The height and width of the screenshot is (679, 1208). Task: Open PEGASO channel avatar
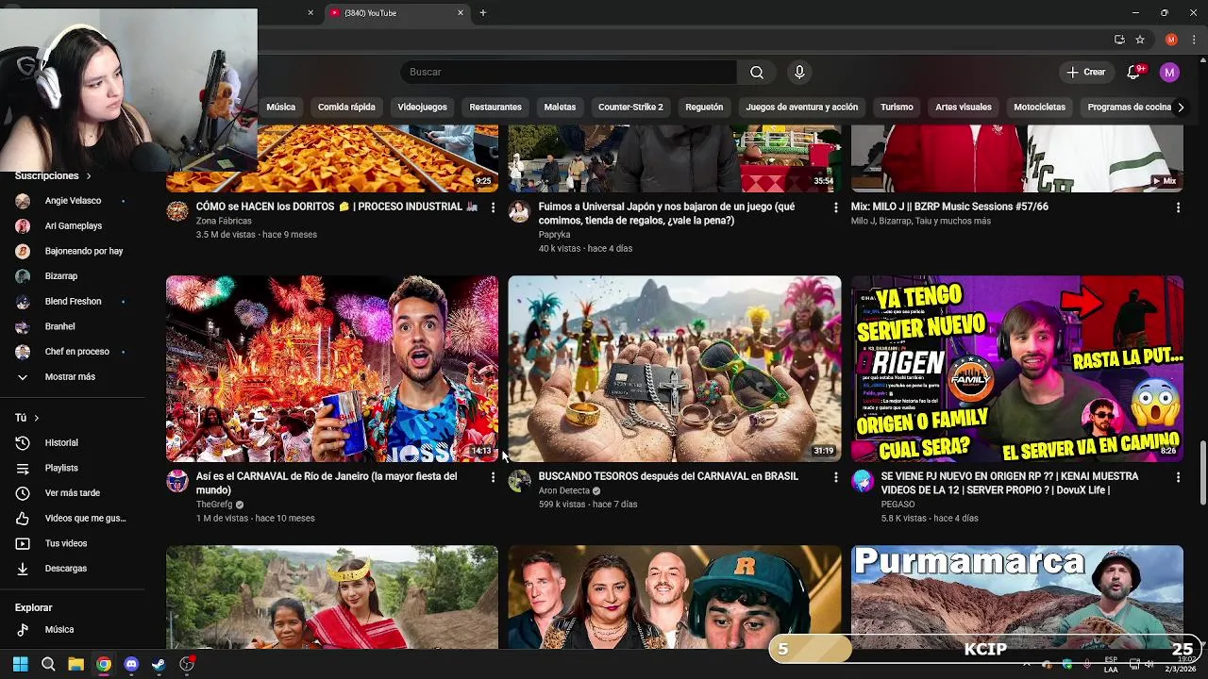tap(863, 481)
